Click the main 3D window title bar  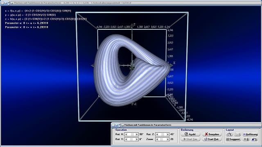[x=131, y=3]
